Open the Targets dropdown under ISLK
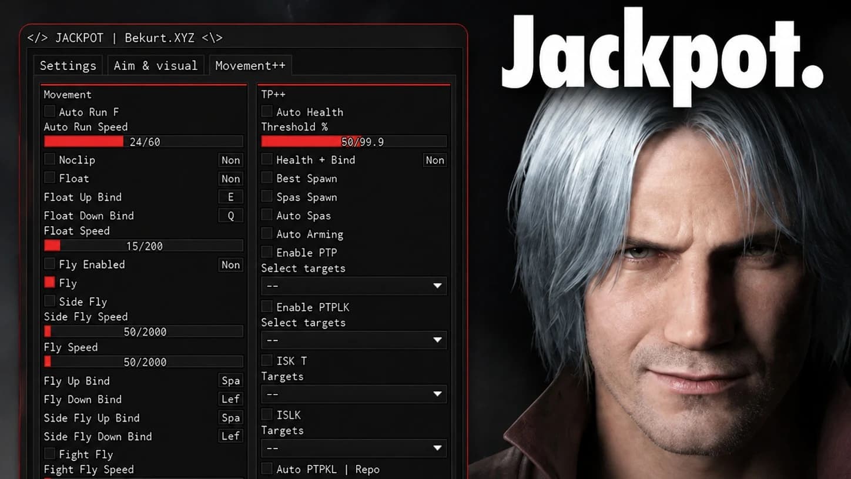The height and width of the screenshot is (479, 851). pyautogui.click(x=354, y=448)
